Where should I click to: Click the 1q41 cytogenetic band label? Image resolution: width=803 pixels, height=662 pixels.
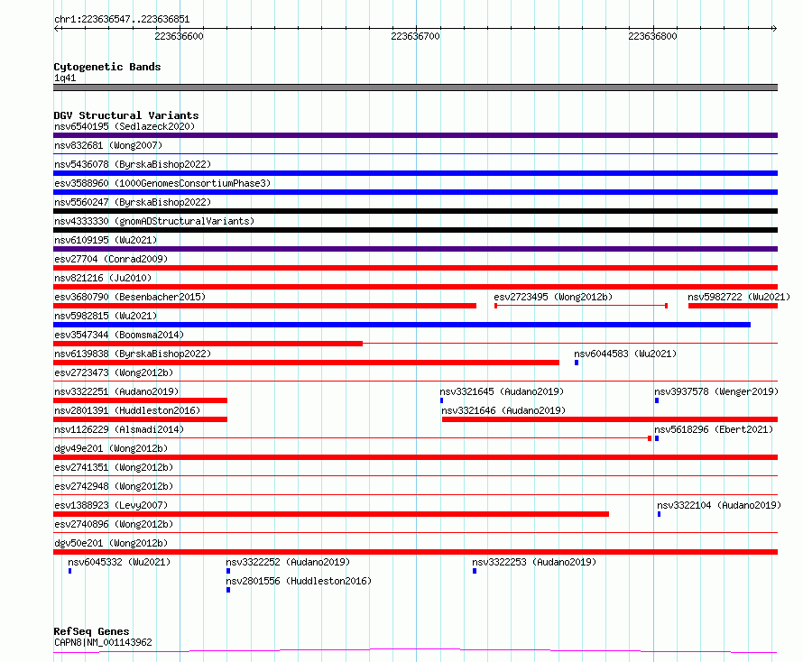coord(65,78)
